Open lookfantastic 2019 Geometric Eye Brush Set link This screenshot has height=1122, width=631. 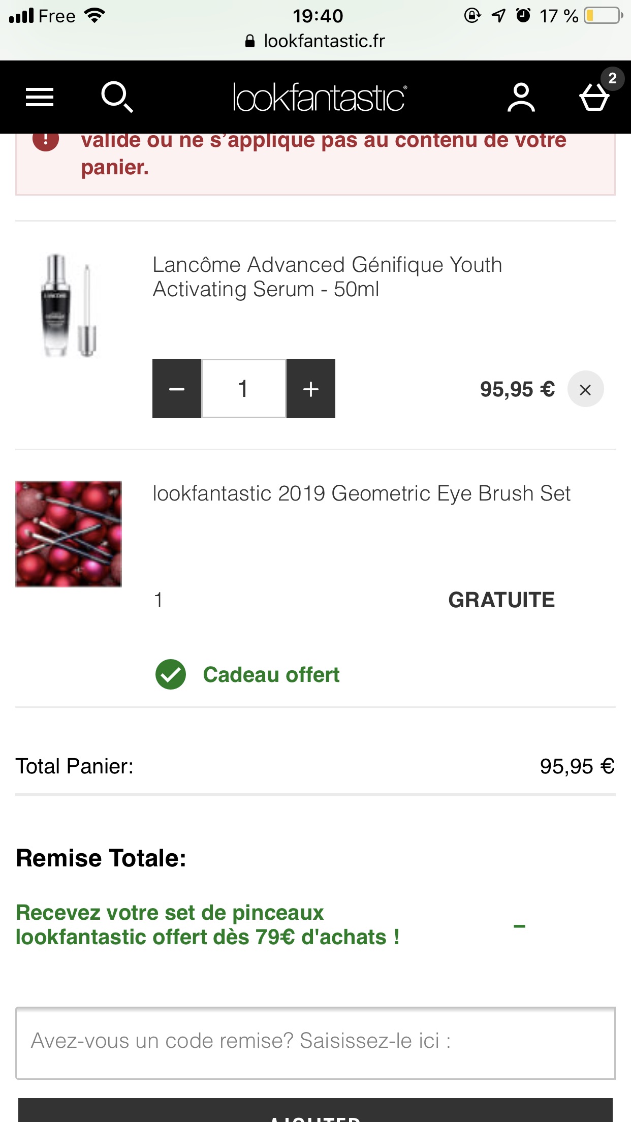361,493
